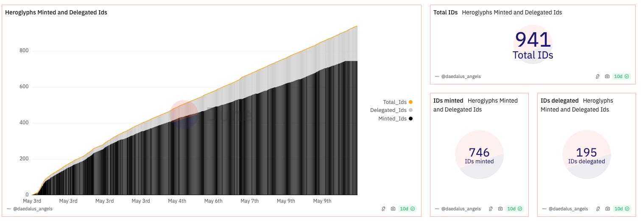Click the 400 label on the y-axis

pos(24,123)
